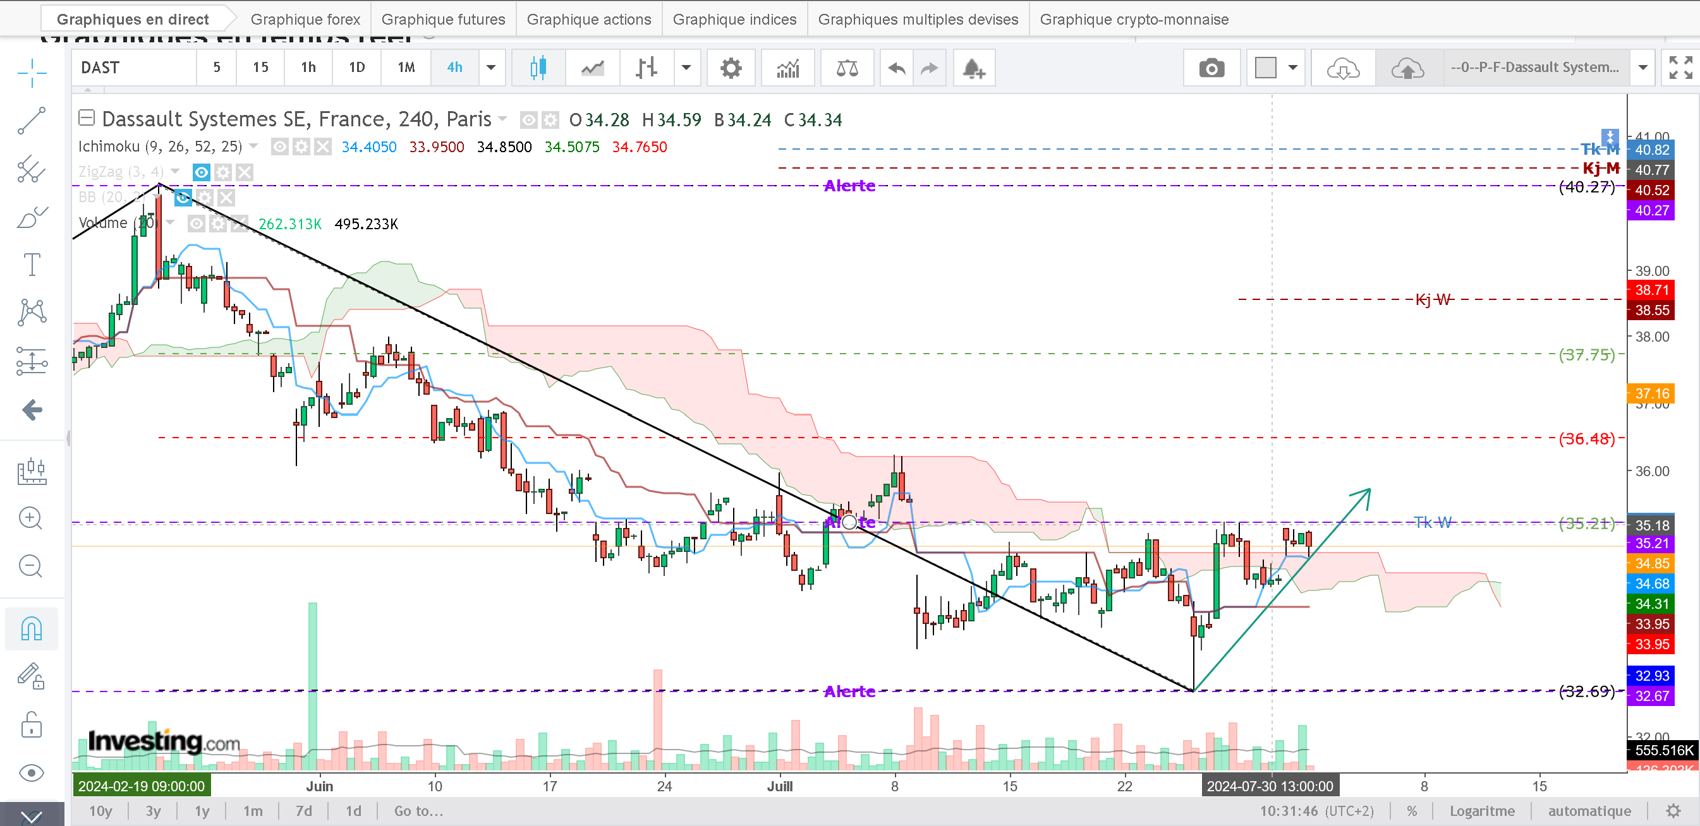Expand the timeframe interval dropdown arrow
Viewport: 1700px width, 826px height.
[x=491, y=68]
